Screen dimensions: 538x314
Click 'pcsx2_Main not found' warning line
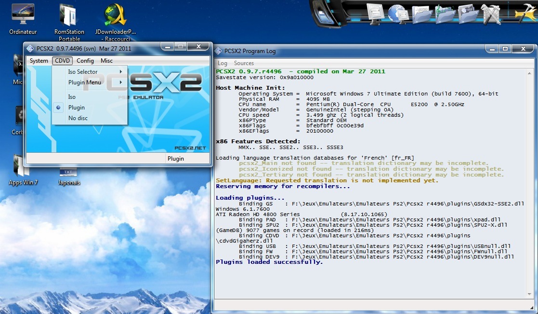[363, 163]
